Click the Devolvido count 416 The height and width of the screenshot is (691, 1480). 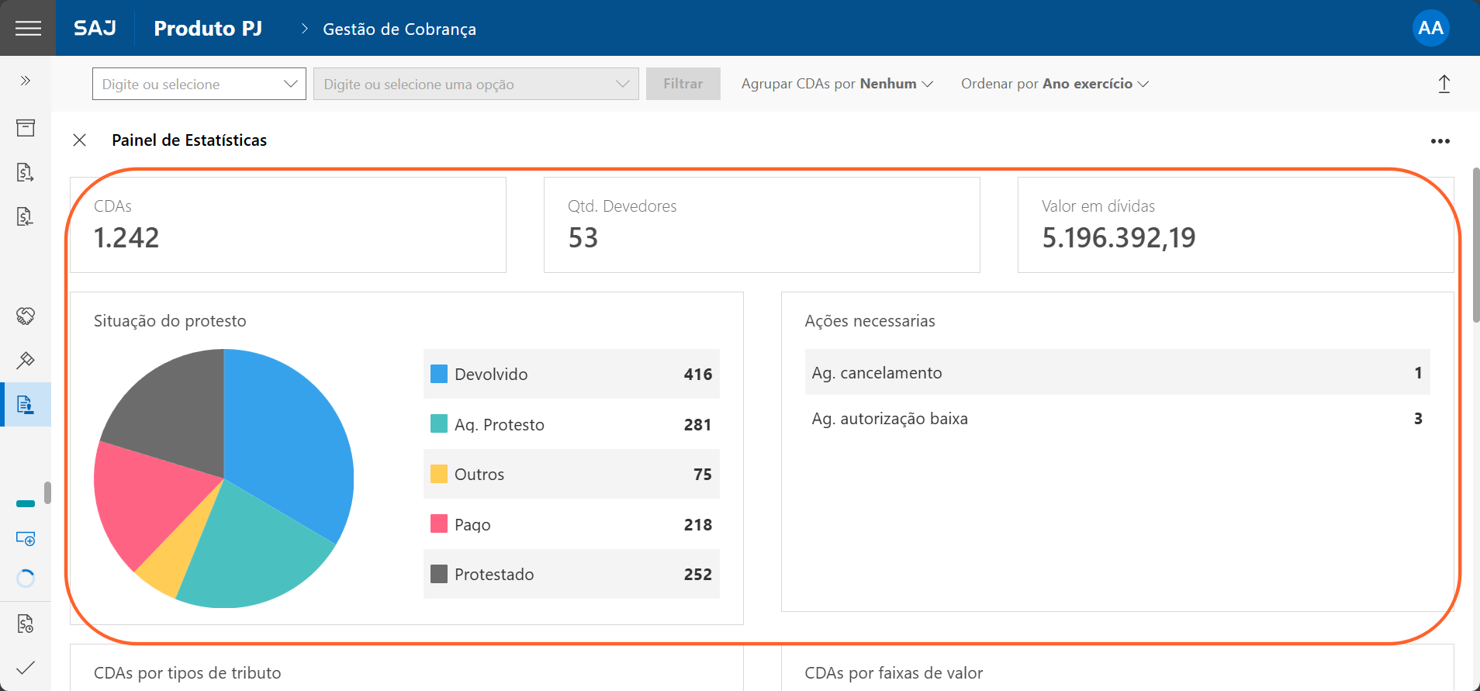click(697, 375)
